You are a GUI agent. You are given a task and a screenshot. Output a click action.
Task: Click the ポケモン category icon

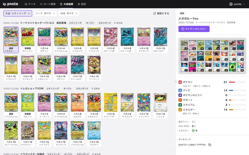pos(180,82)
